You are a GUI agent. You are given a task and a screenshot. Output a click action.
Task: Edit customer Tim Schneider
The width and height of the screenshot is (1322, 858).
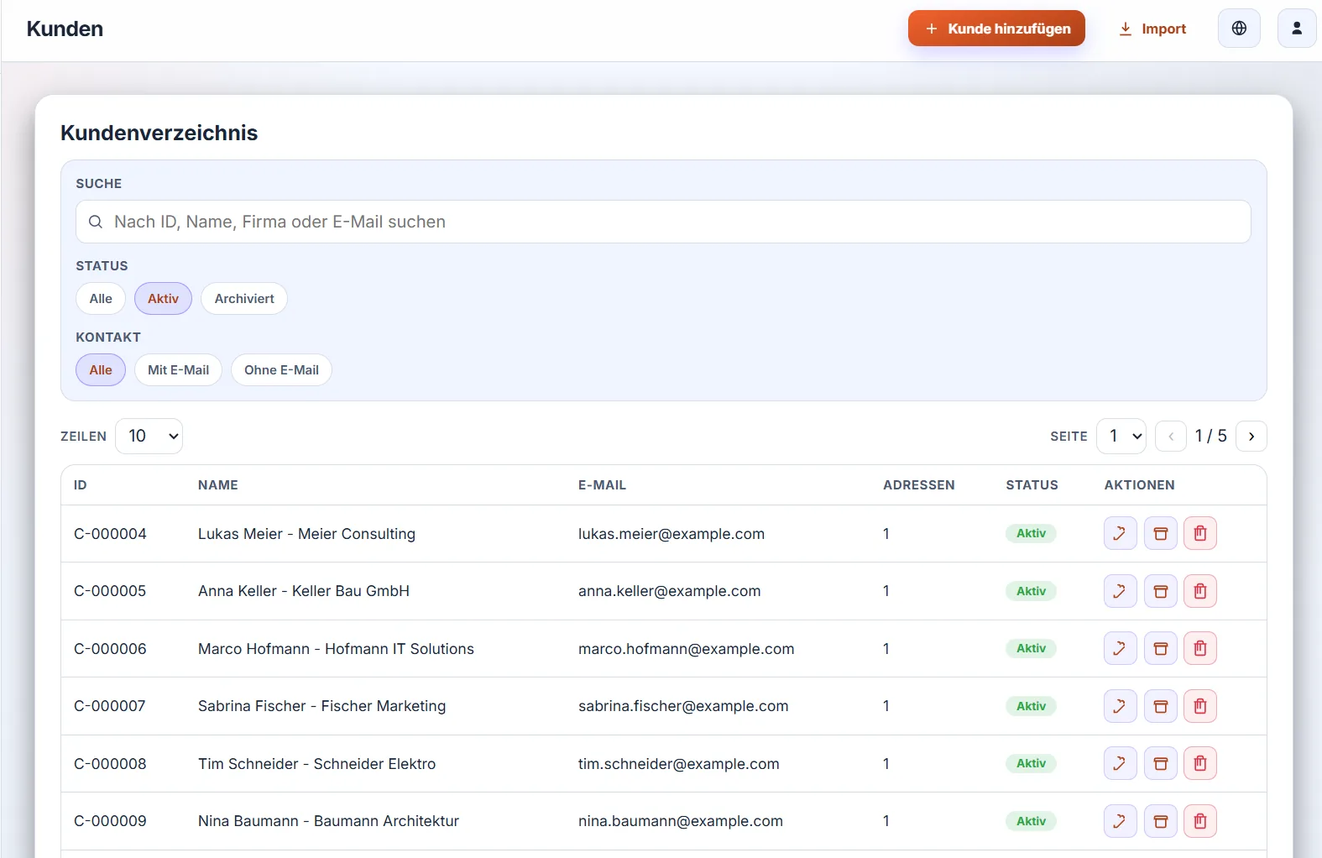(x=1120, y=763)
